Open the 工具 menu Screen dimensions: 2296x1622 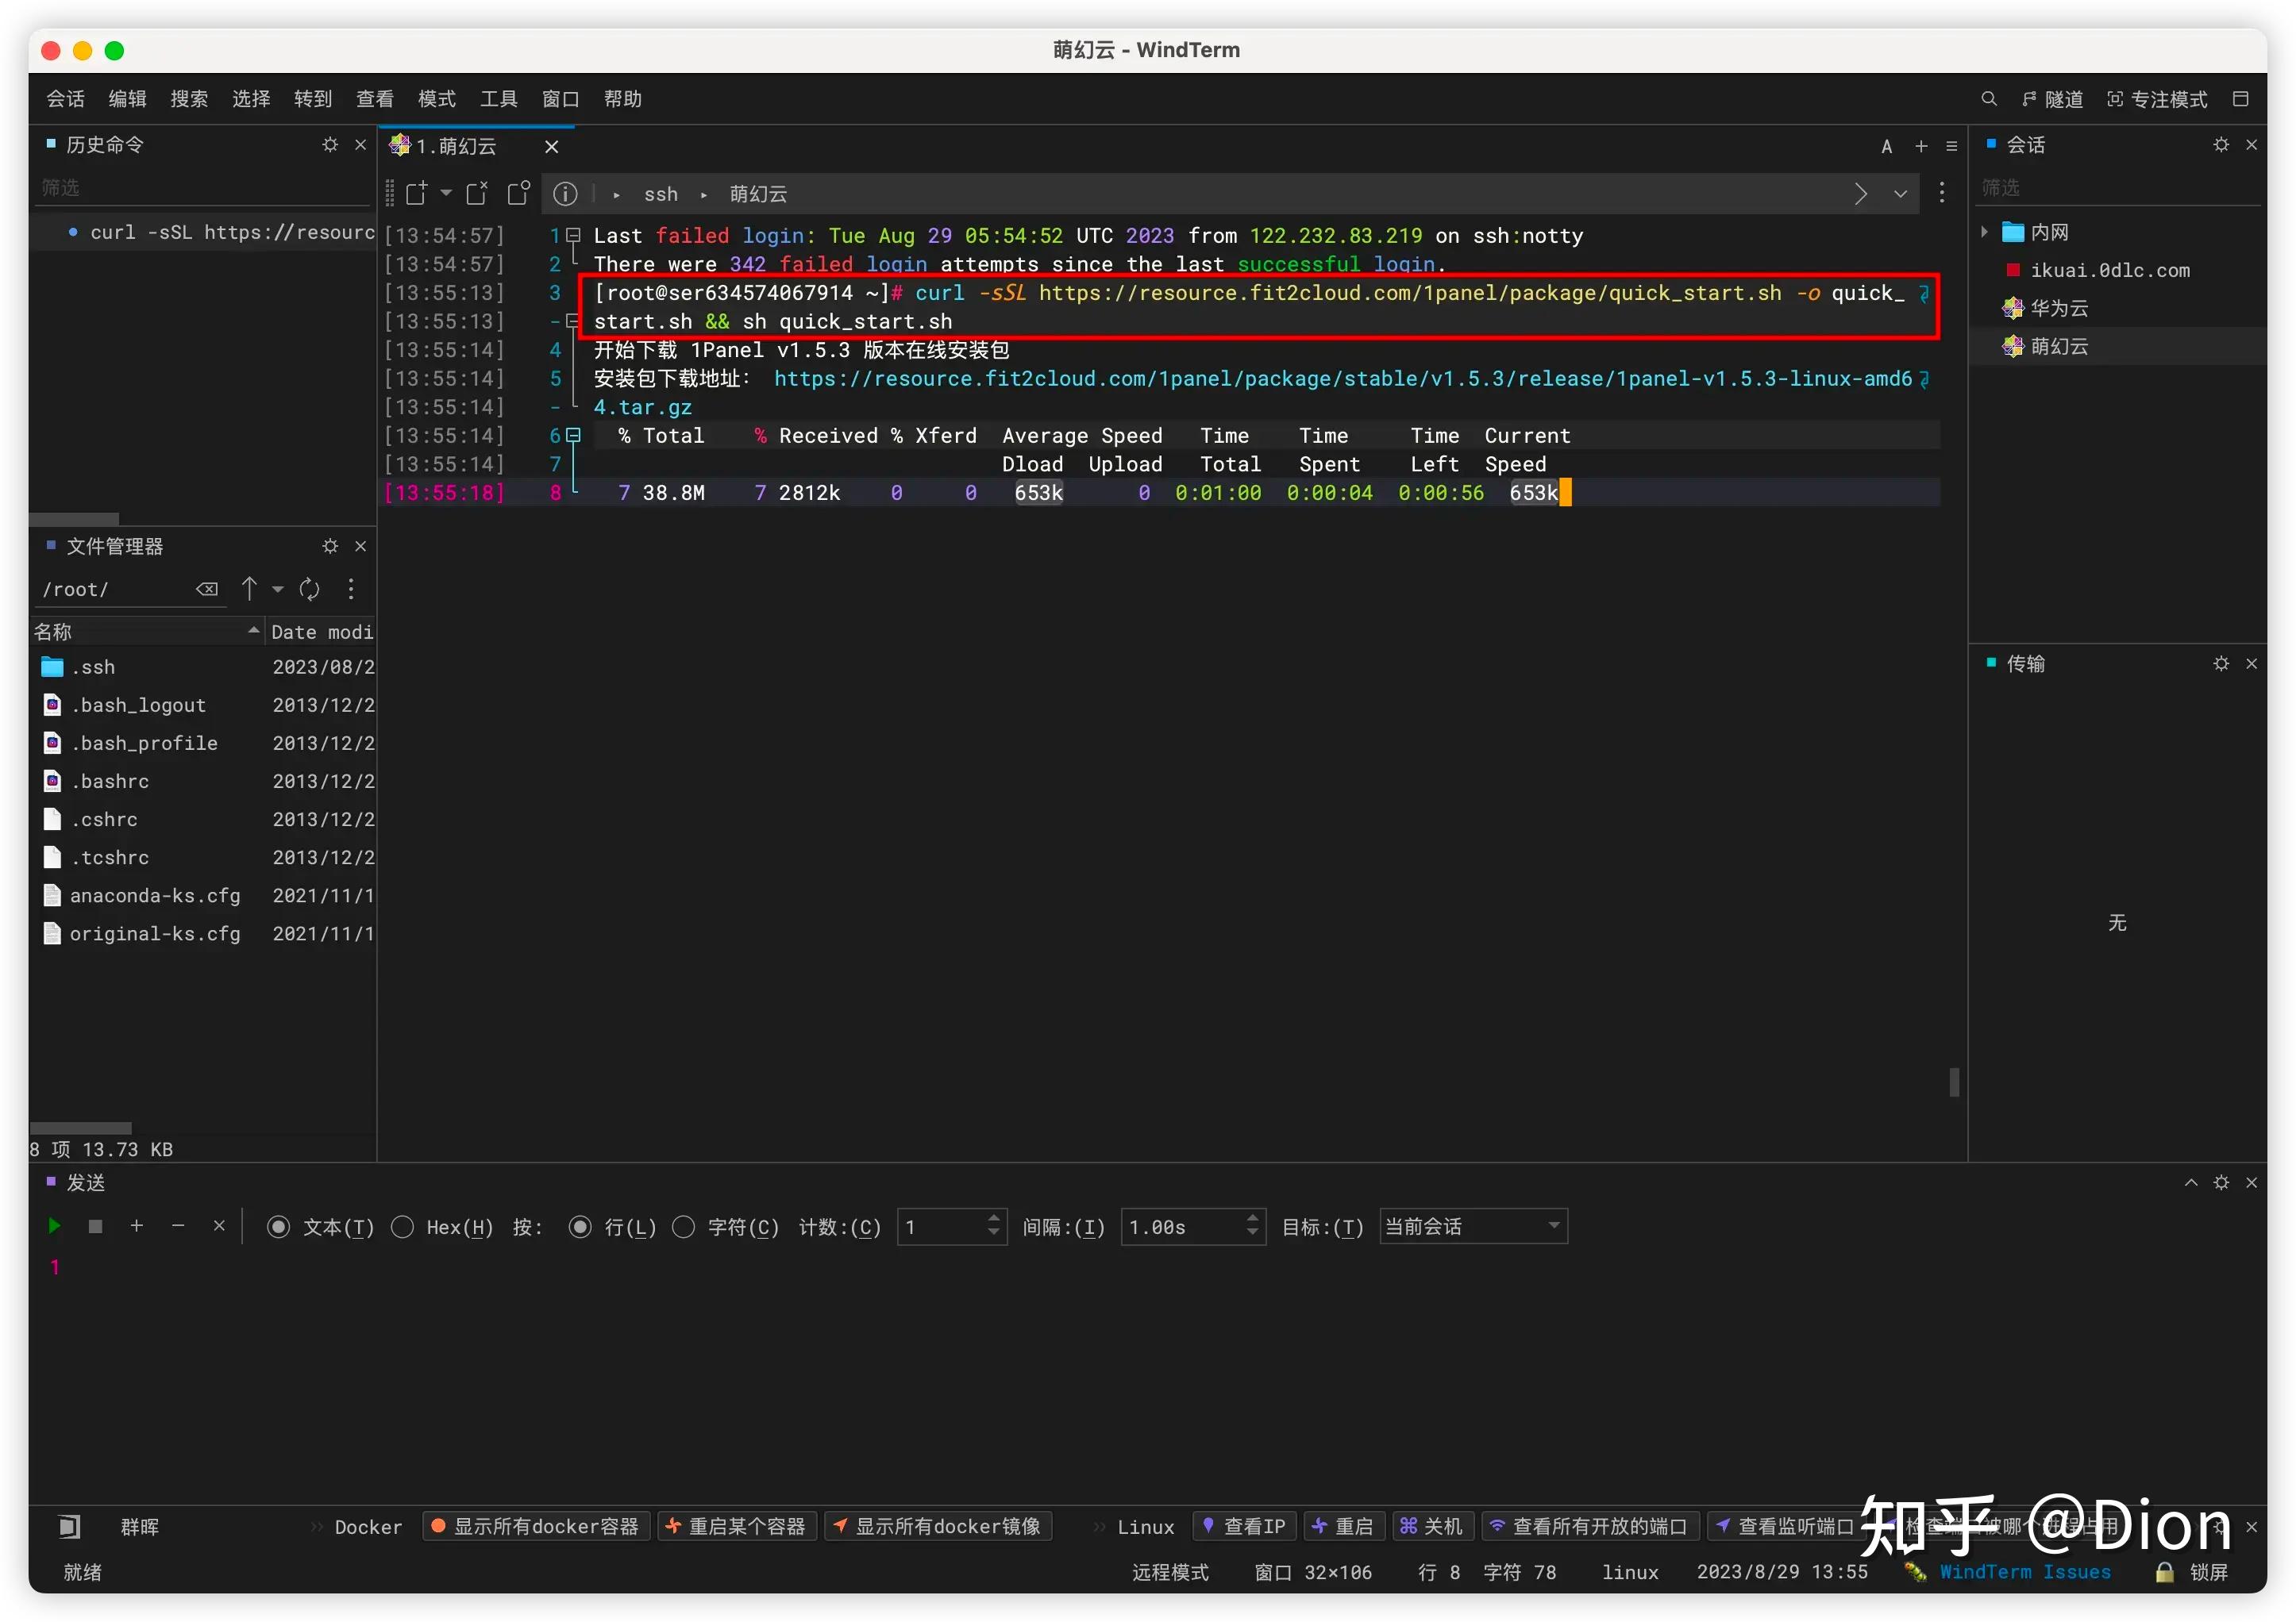pyautogui.click(x=498, y=99)
